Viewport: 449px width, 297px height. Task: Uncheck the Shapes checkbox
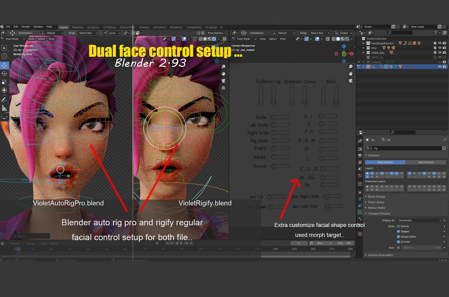tap(398, 231)
